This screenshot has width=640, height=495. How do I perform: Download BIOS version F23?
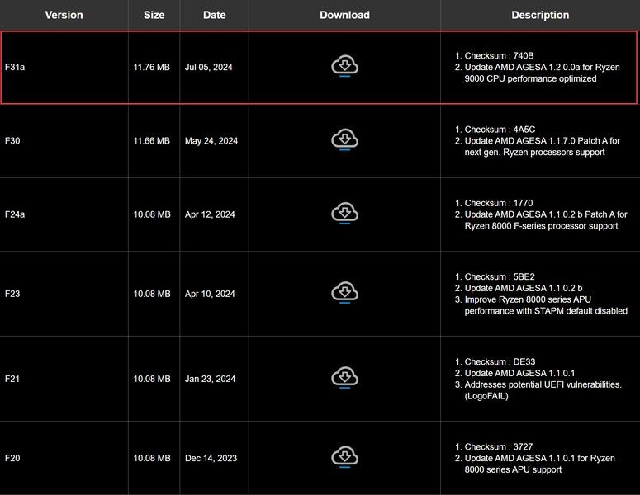point(345,293)
